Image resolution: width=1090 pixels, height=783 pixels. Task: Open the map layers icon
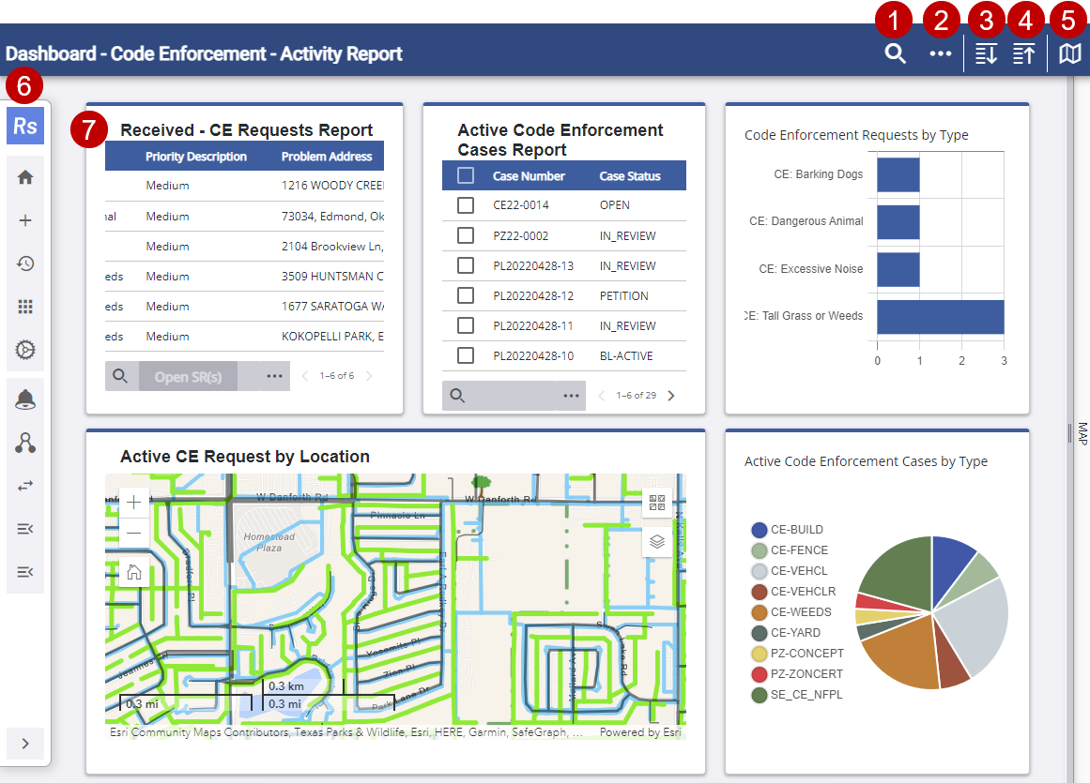[x=657, y=541]
